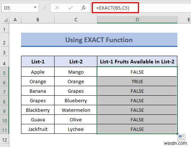Select column A header
Screen dimensions: 191x147
pyautogui.click(x=15, y=20)
